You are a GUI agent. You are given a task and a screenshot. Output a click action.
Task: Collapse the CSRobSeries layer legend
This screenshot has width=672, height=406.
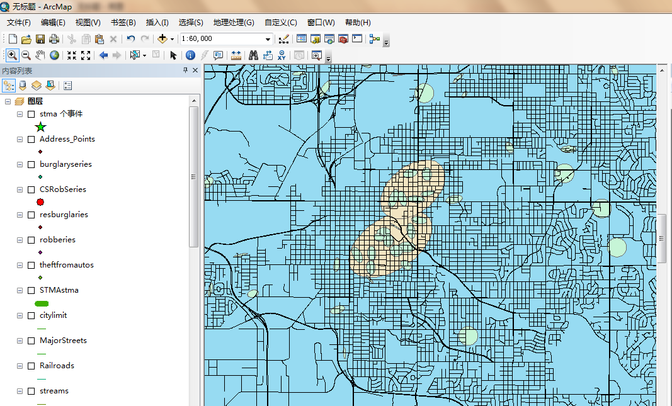(20, 189)
